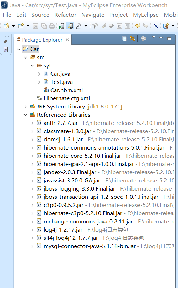Click the New file wizard toolbar icon
Viewport: 178px width, 288px height.
(x=6, y=26)
